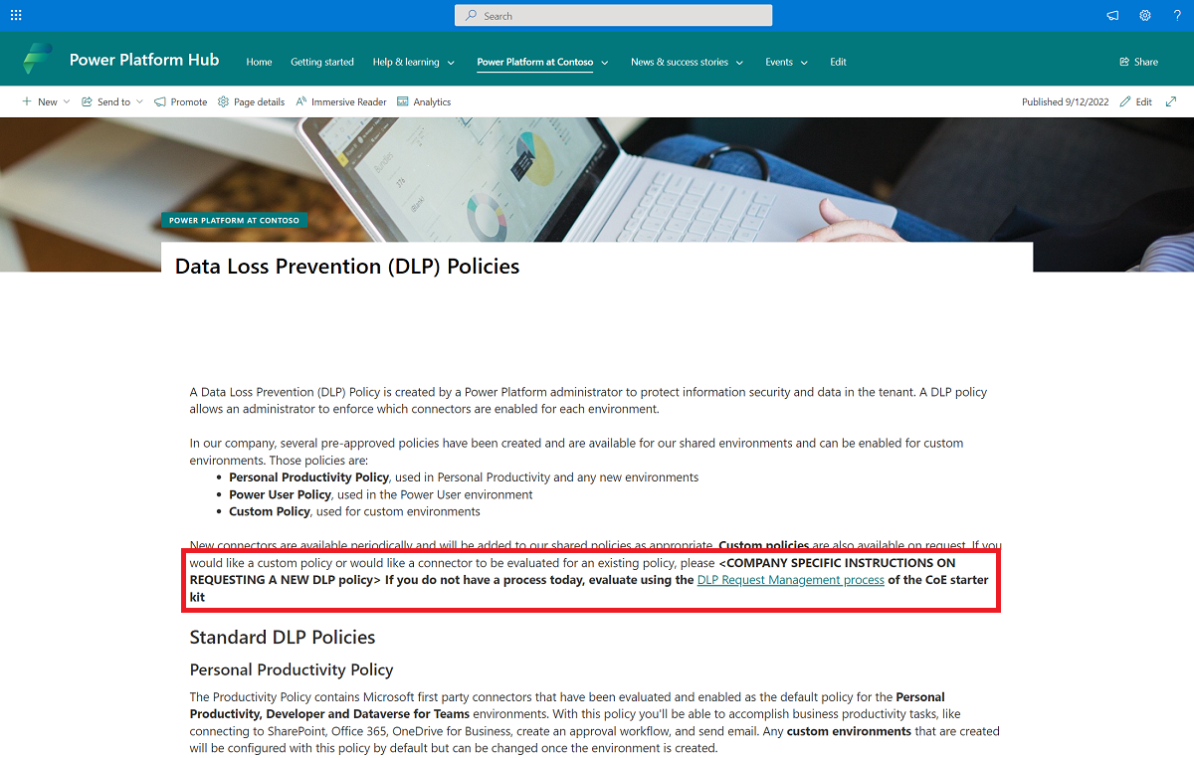This screenshot has height=758, width=1194.
Task: View page Analytics
Action: [424, 100]
